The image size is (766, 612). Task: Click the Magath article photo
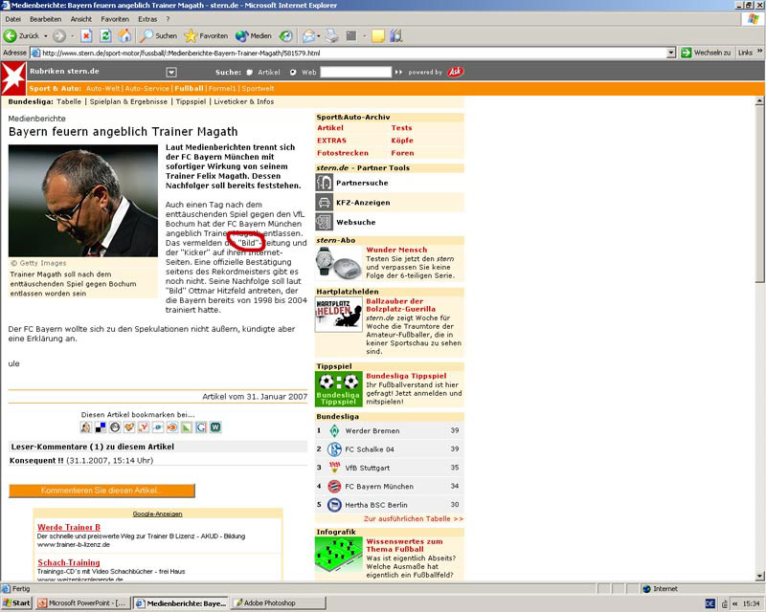[83, 201]
